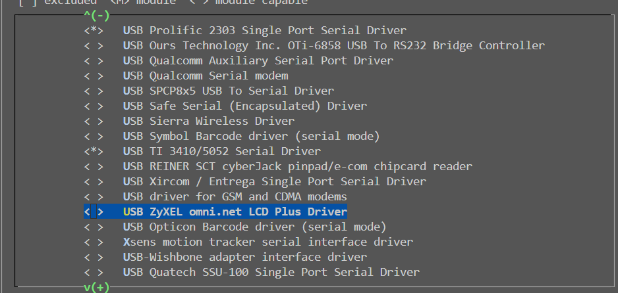The image size is (618, 293).
Task: Select USB Qualcomm Auxiliary Serial Port Driver entry
Action: (x=258, y=60)
